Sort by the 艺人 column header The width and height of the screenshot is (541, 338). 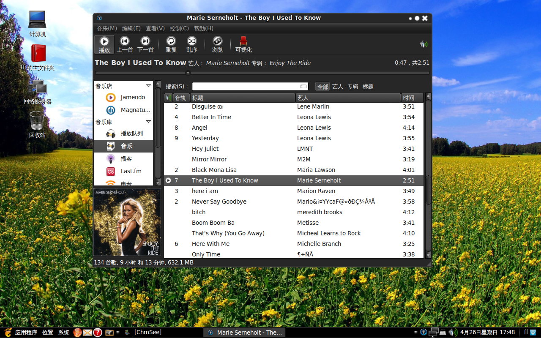(348, 98)
